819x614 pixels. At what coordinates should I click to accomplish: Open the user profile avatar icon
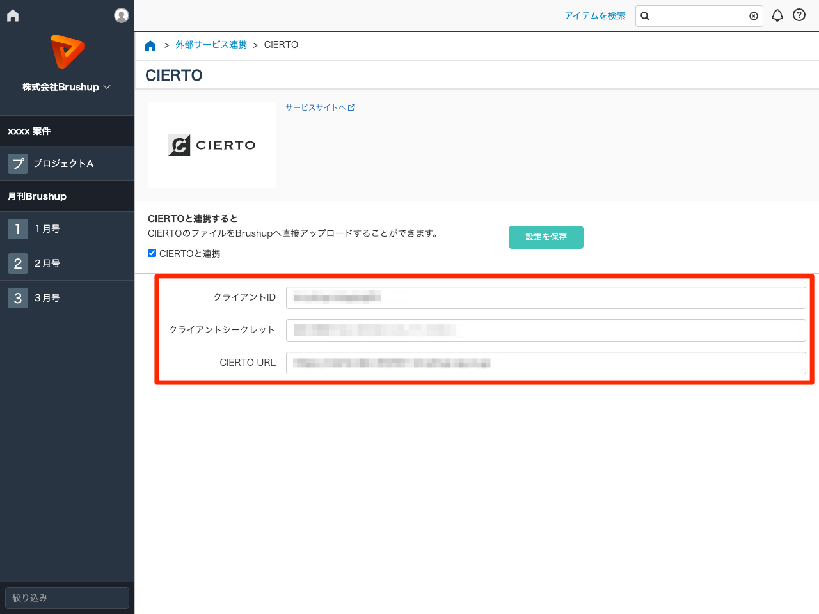pyautogui.click(x=122, y=15)
